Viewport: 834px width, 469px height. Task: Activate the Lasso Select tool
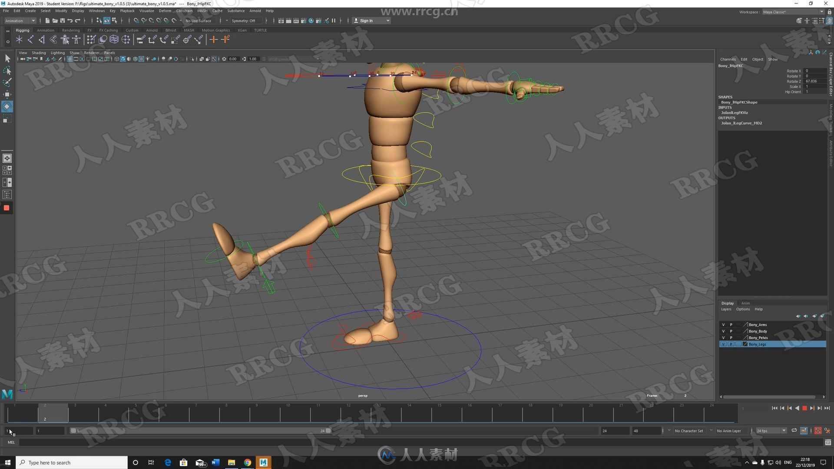point(7,70)
